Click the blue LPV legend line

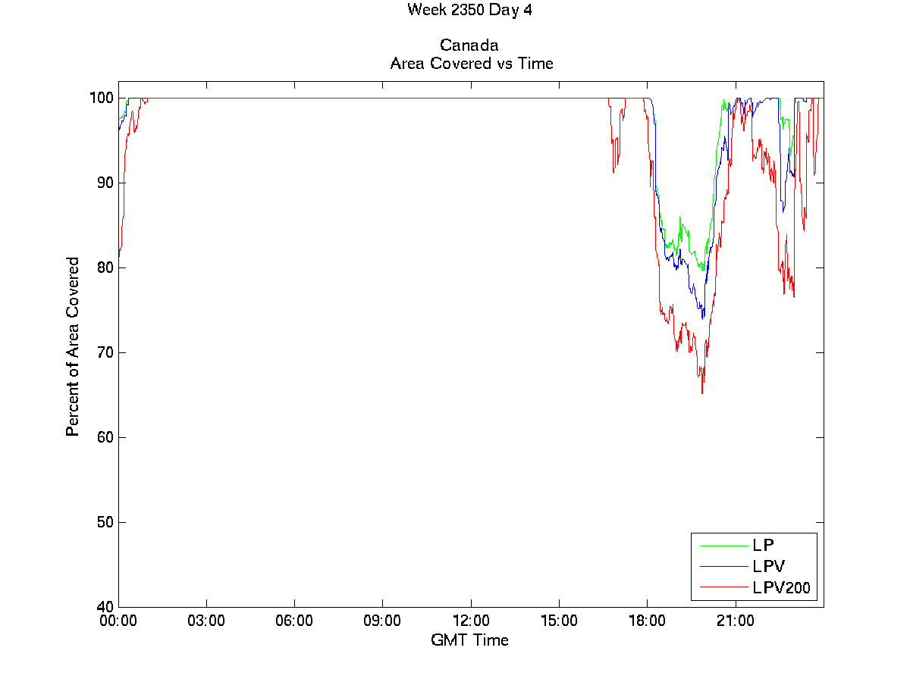pyautogui.click(x=723, y=566)
